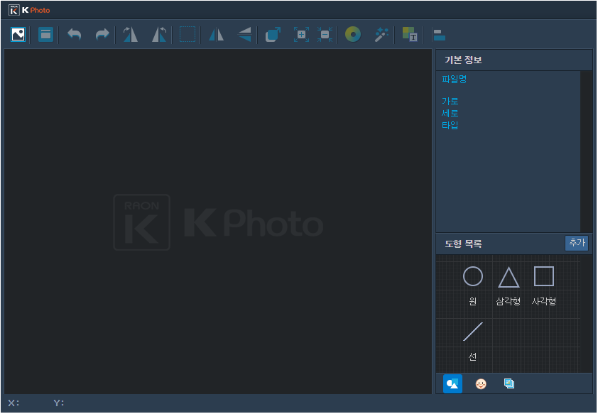The height and width of the screenshot is (414, 598).
Task: Click the 타입 label
Action: coord(450,125)
